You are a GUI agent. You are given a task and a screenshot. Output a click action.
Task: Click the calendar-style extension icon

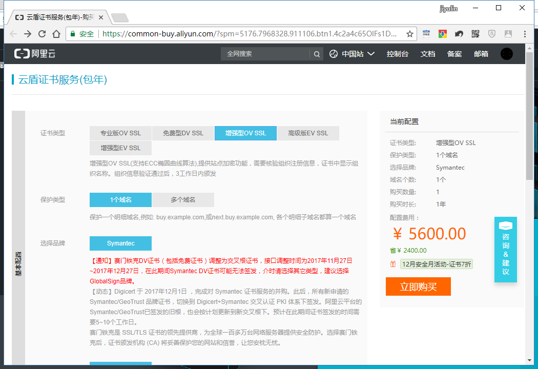[426, 34]
